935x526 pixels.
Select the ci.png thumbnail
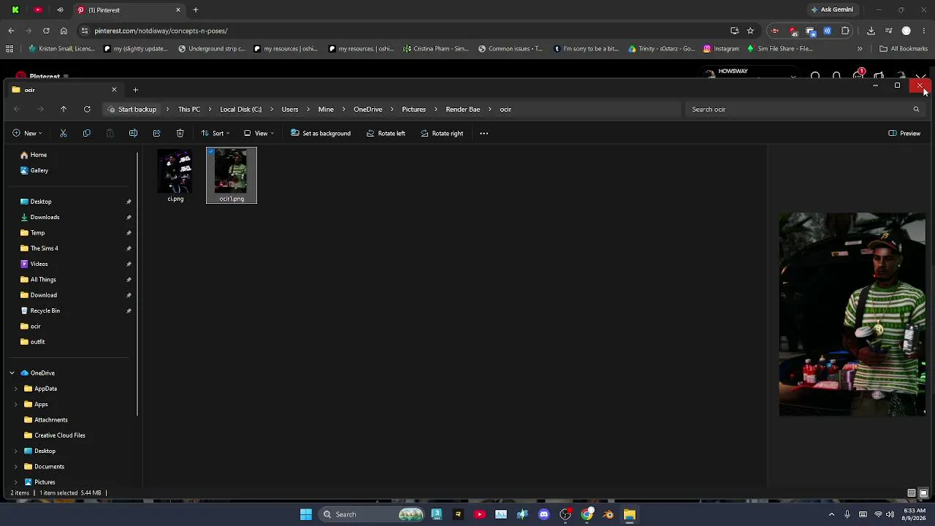point(175,175)
